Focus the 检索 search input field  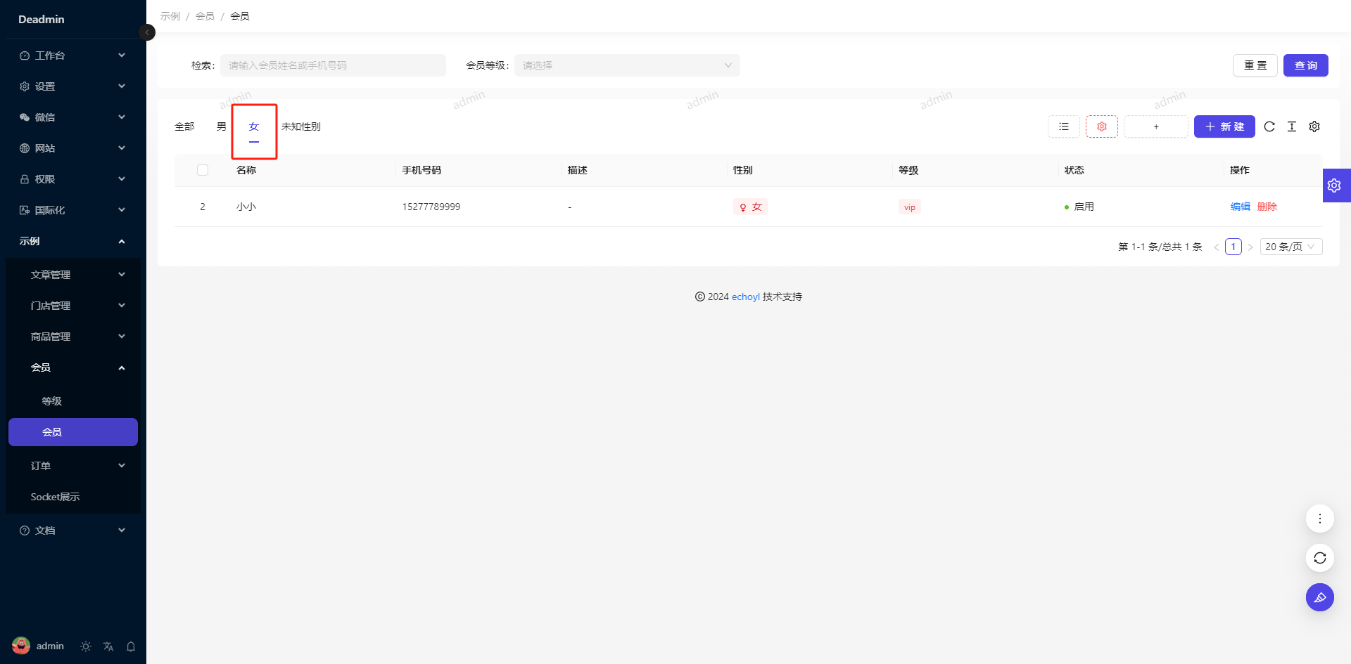[x=333, y=65]
